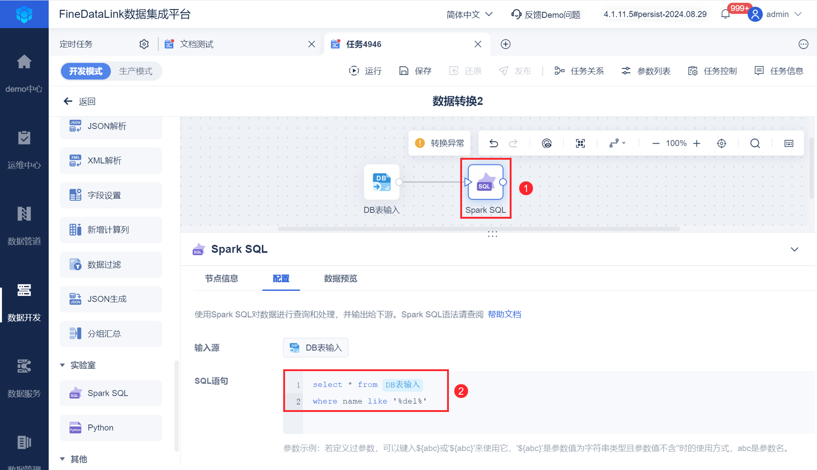
Task: Select 数据开发 in sidebar
Action: [24, 302]
